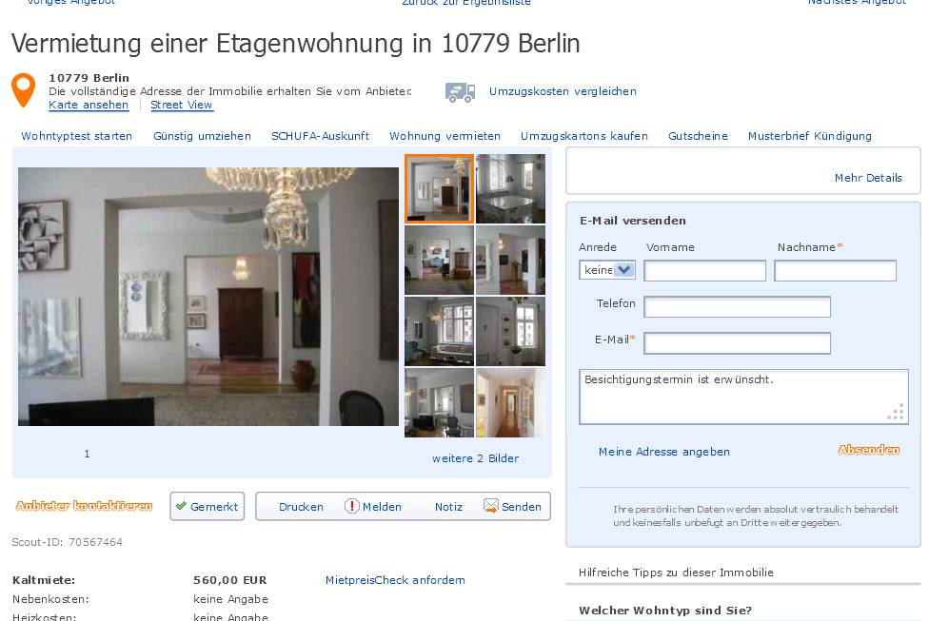Click Absenden button

869,450
